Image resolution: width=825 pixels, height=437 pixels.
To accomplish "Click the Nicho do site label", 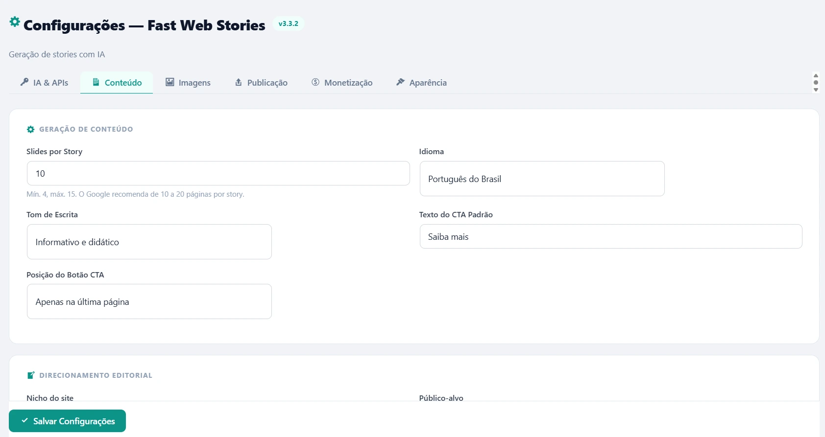I will (50, 398).
